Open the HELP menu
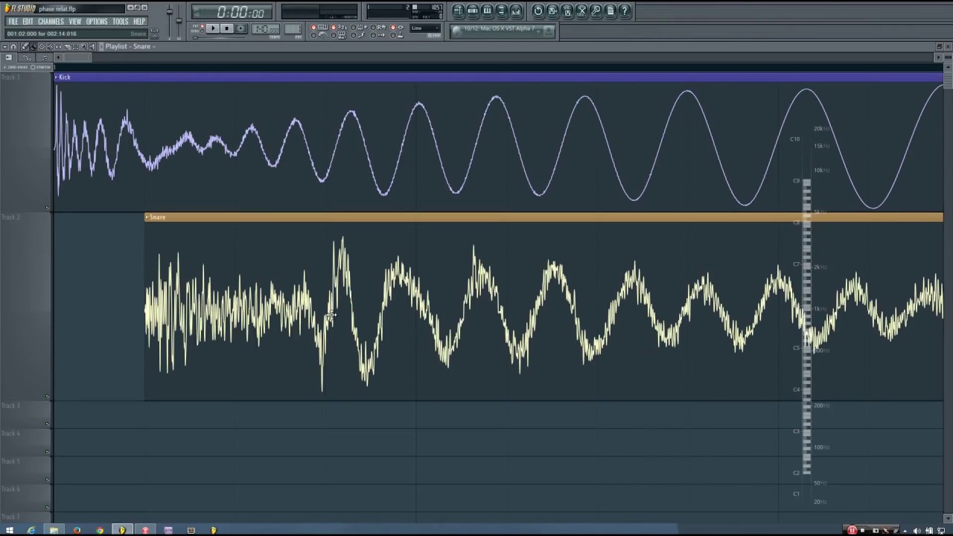 [x=139, y=22]
